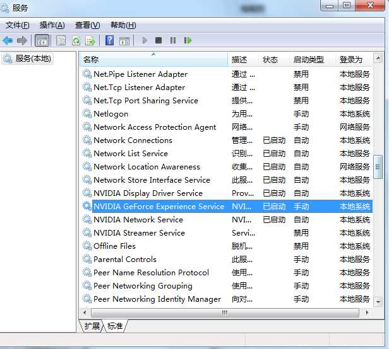Select Peer Name Resolution Protocol

point(152,273)
